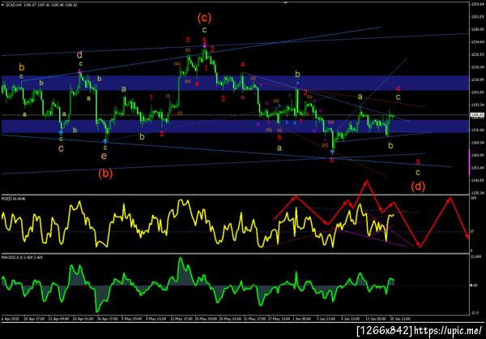
Task: Click the 1259.84 price at top of axis
Action: tap(477, 4)
